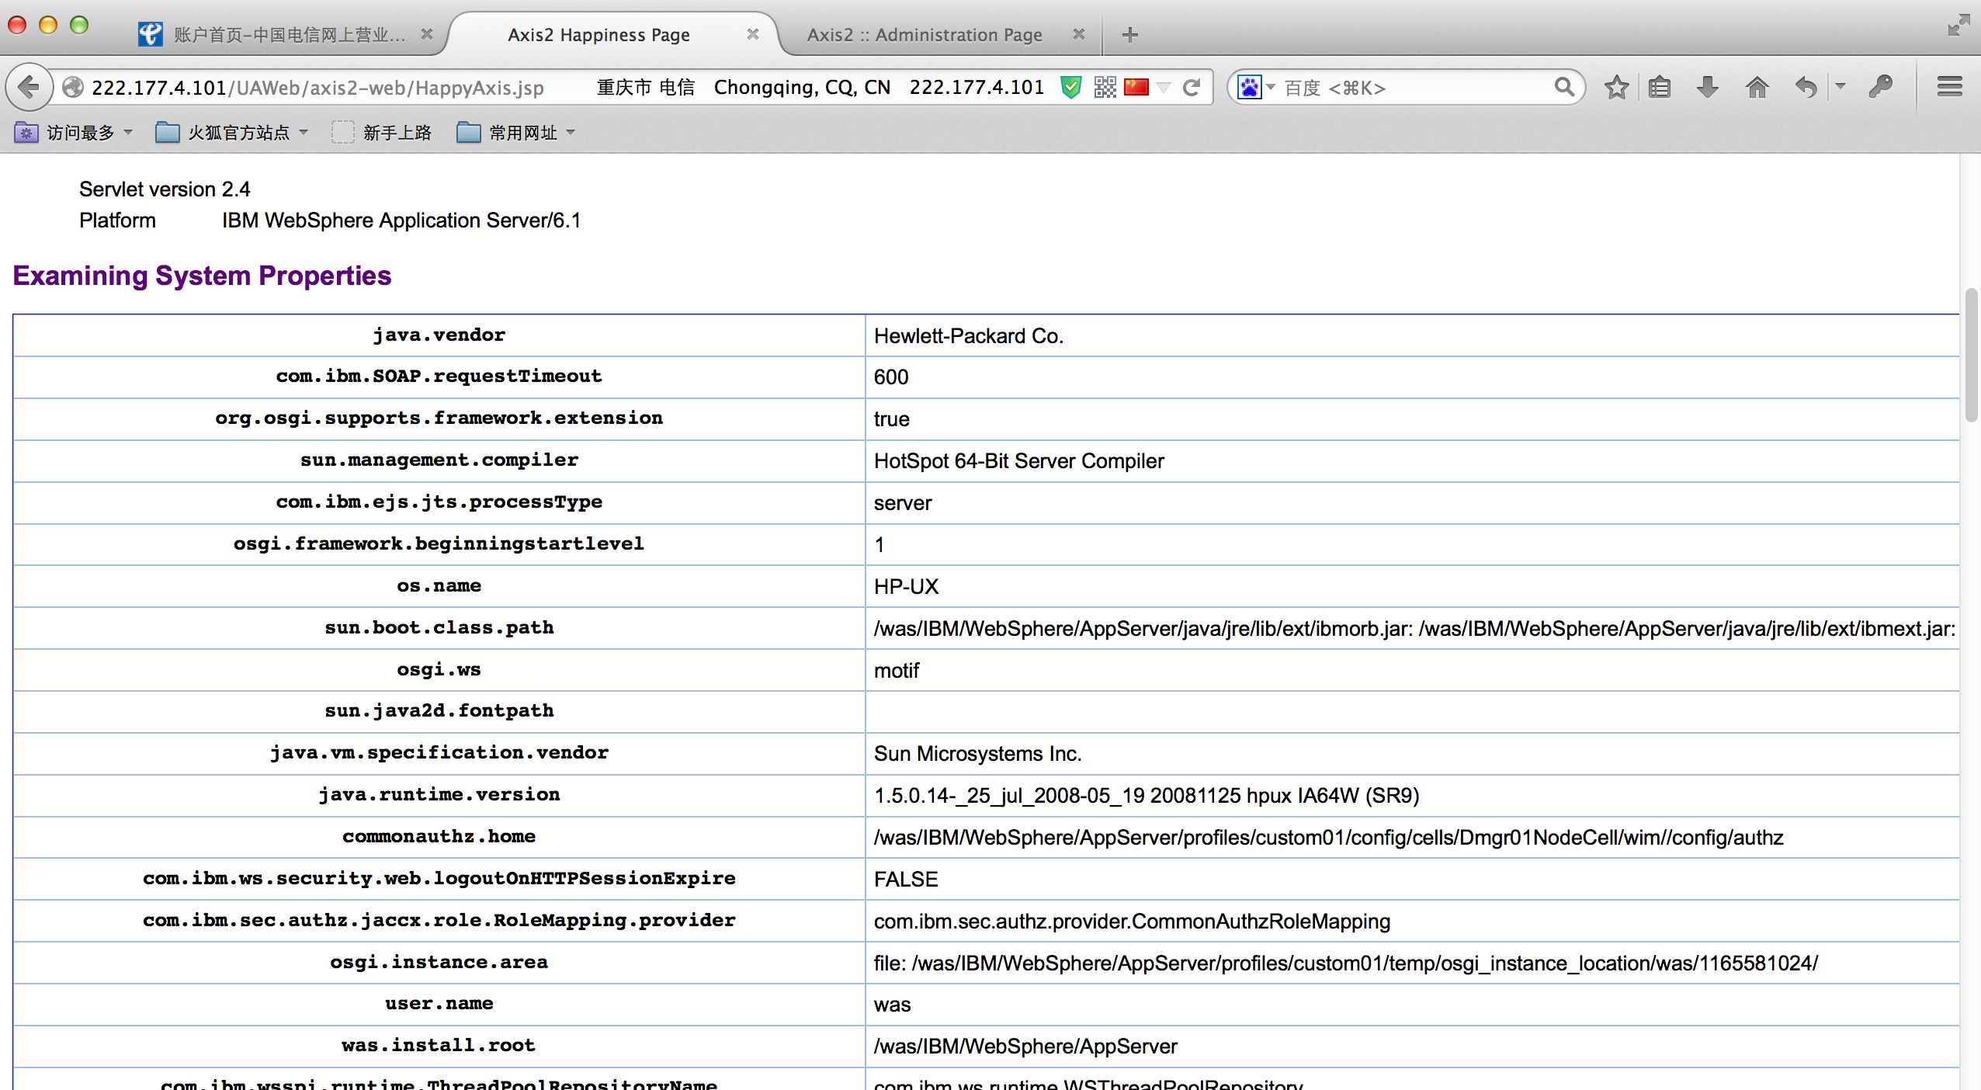Click the green shield security icon
The image size is (1981, 1090).
tap(1071, 87)
